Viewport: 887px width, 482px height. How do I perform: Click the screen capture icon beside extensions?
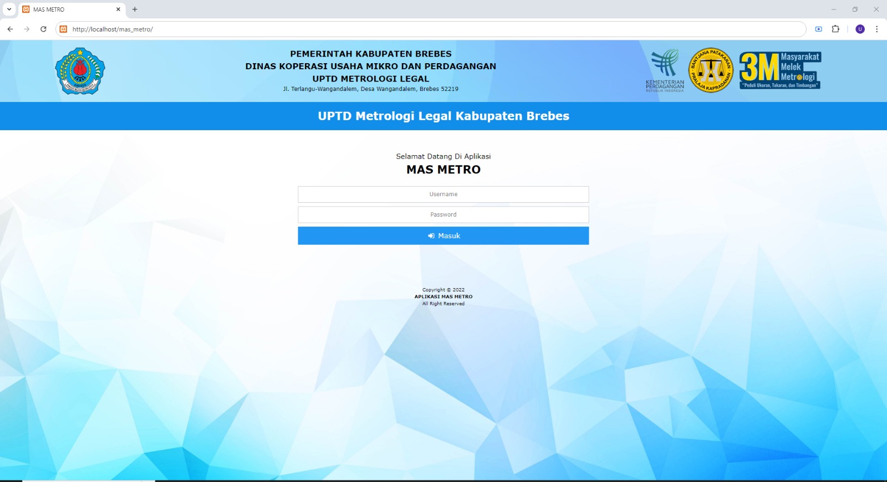click(x=818, y=29)
